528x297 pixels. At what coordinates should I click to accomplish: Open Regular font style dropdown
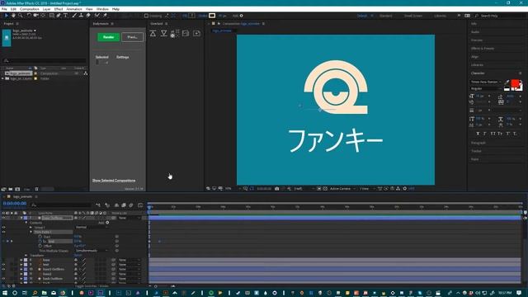(x=486, y=88)
